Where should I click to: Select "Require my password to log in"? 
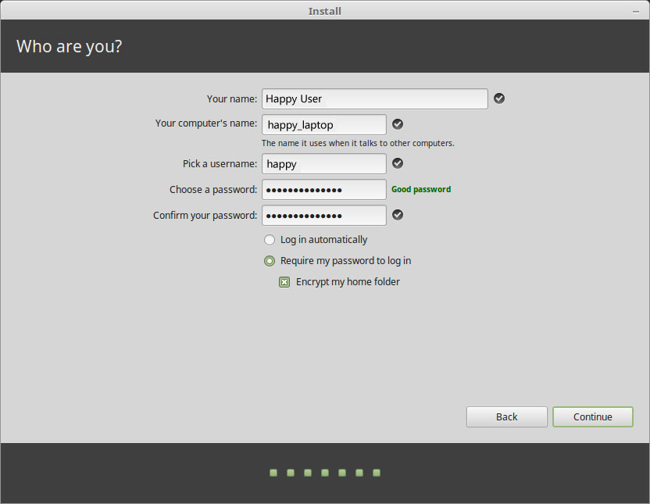tap(270, 261)
